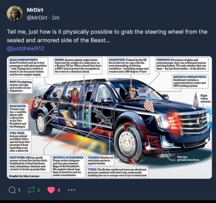Click the REAR COMPARTMENT caption box in the graphic
Viewport: 216px width, 203px height.
28,67
